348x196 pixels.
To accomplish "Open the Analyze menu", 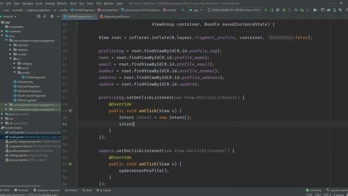I will tap(49, 3).
